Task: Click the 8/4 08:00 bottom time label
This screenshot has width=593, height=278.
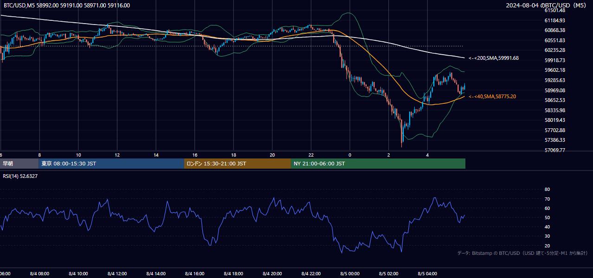Action: coord(39,274)
